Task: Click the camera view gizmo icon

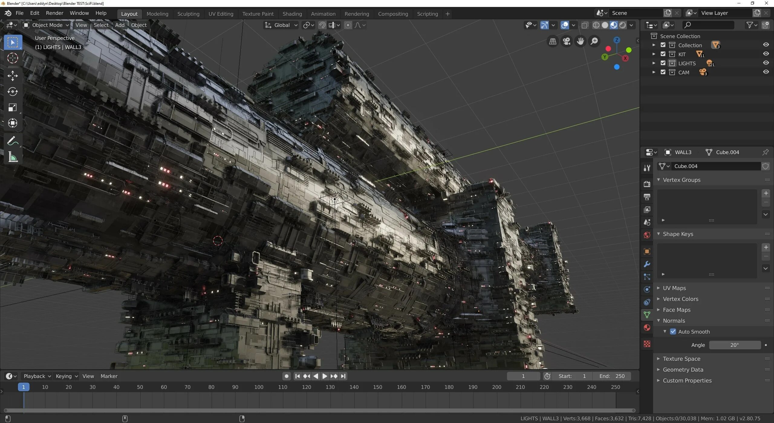Action: tap(567, 41)
